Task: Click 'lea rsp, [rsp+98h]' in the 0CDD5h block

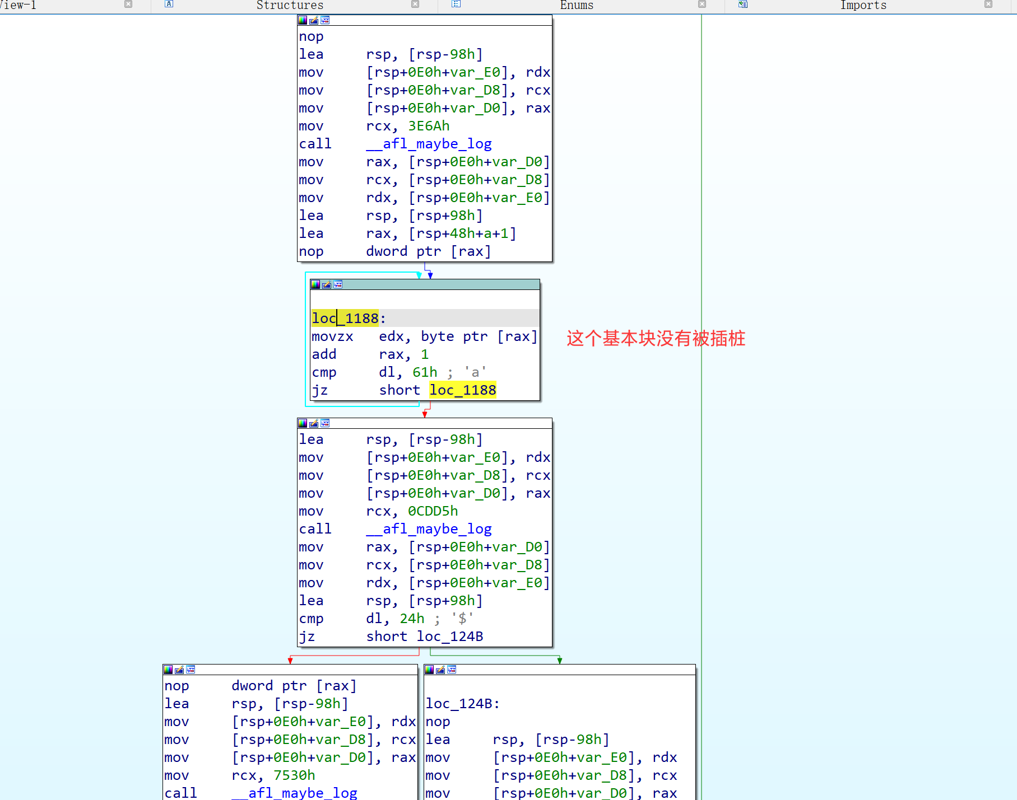Action: pyautogui.click(x=391, y=601)
